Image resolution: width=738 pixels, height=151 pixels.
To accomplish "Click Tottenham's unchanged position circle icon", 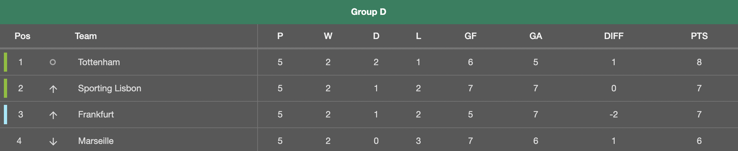I will point(53,62).
